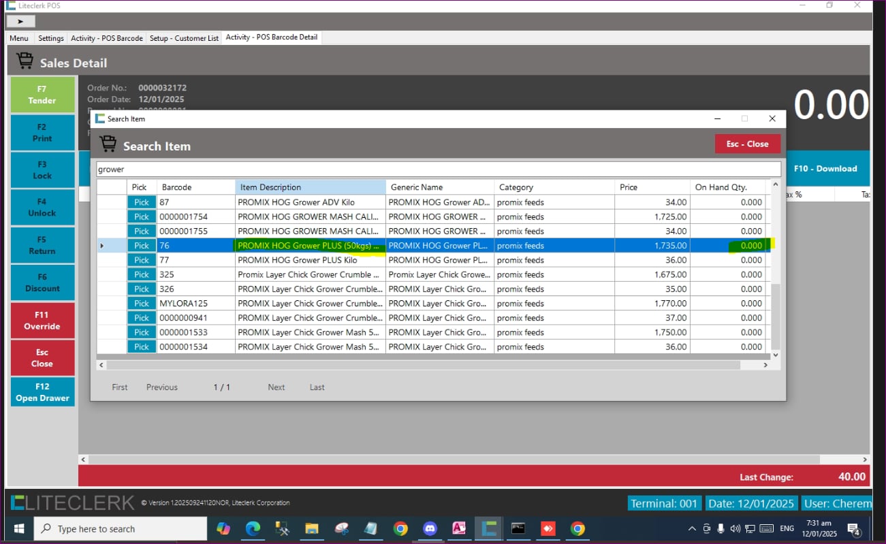This screenshot has height=544, width=886.
Task: Click the Copilot icon in the taskbar
Action: (223, 528)
